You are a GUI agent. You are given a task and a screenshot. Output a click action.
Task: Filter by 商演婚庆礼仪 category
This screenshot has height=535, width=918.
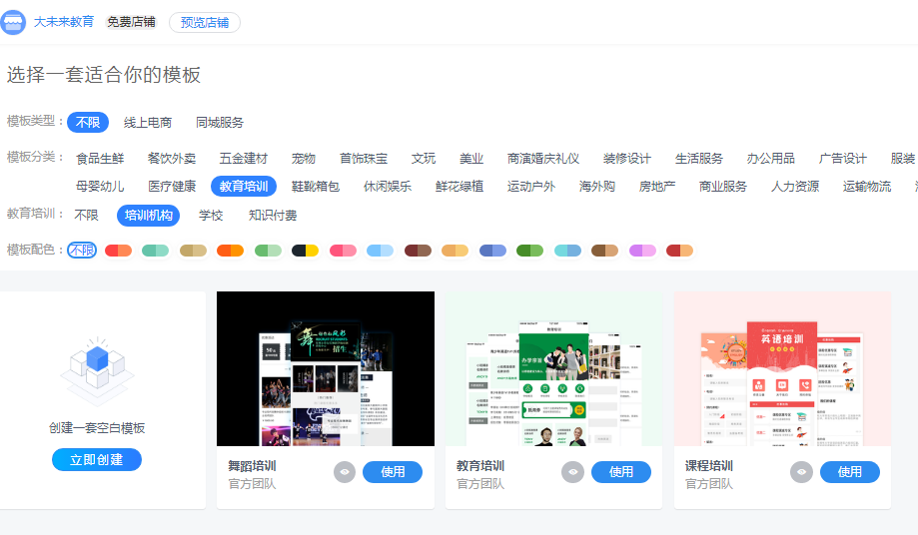click(543, 159)
